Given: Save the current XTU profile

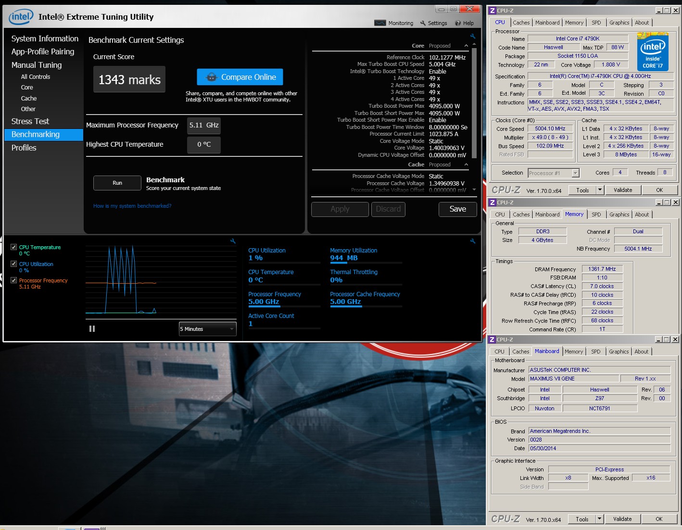Looking at the screenshot, I should [x=457, y=209].
